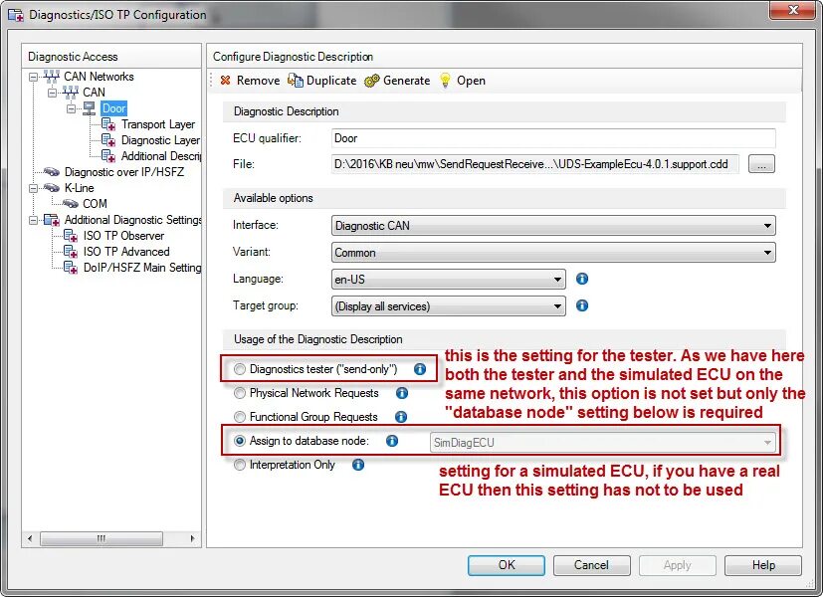
Task: Click the CAN Networks bus icon
Action: point(51,77)
